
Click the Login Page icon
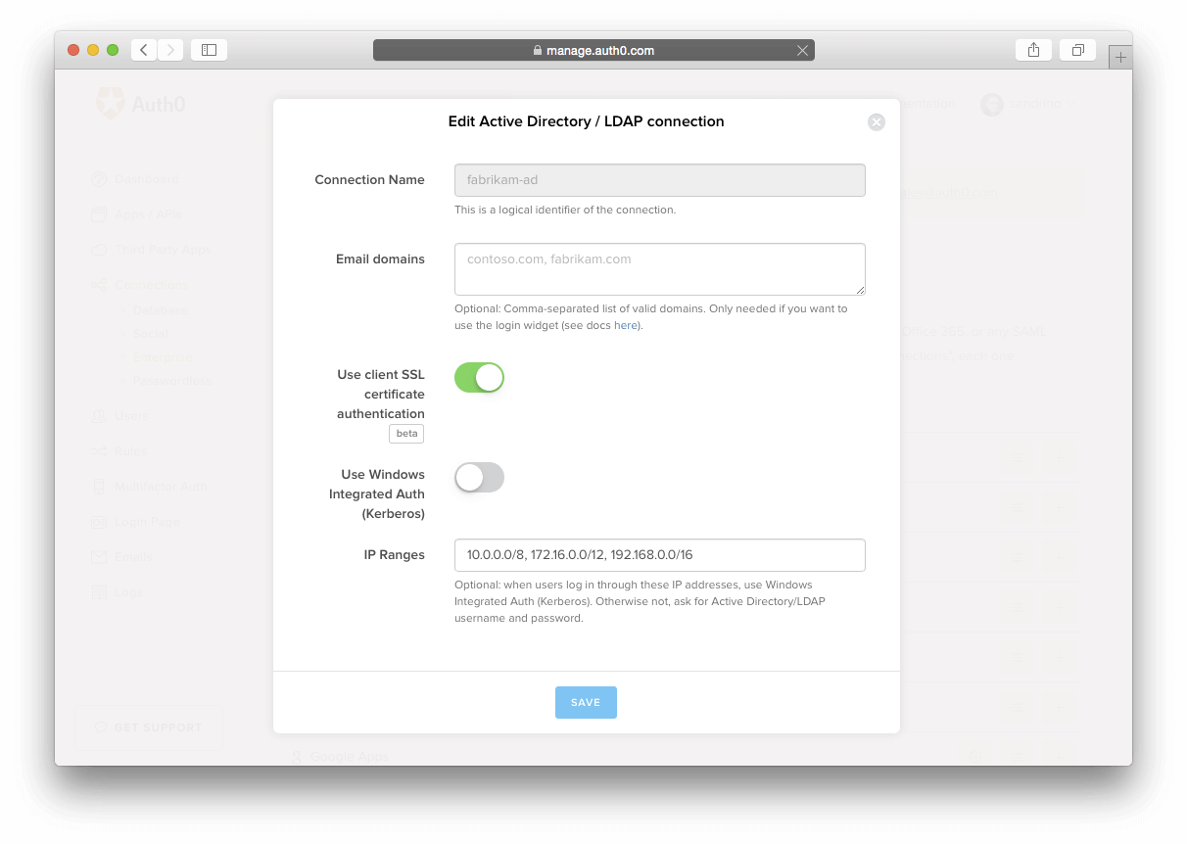pyautogui.click(x=98, y=522)
